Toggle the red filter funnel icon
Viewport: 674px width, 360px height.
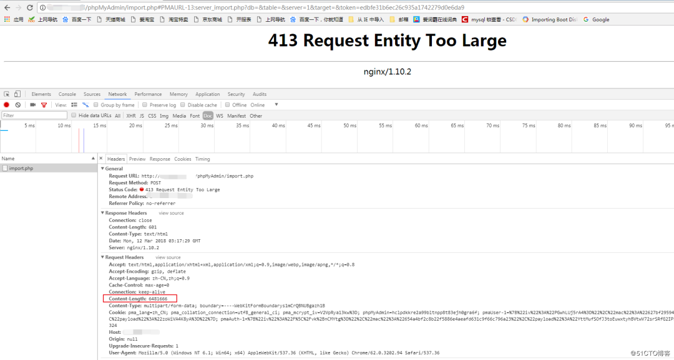coord(44,105)
